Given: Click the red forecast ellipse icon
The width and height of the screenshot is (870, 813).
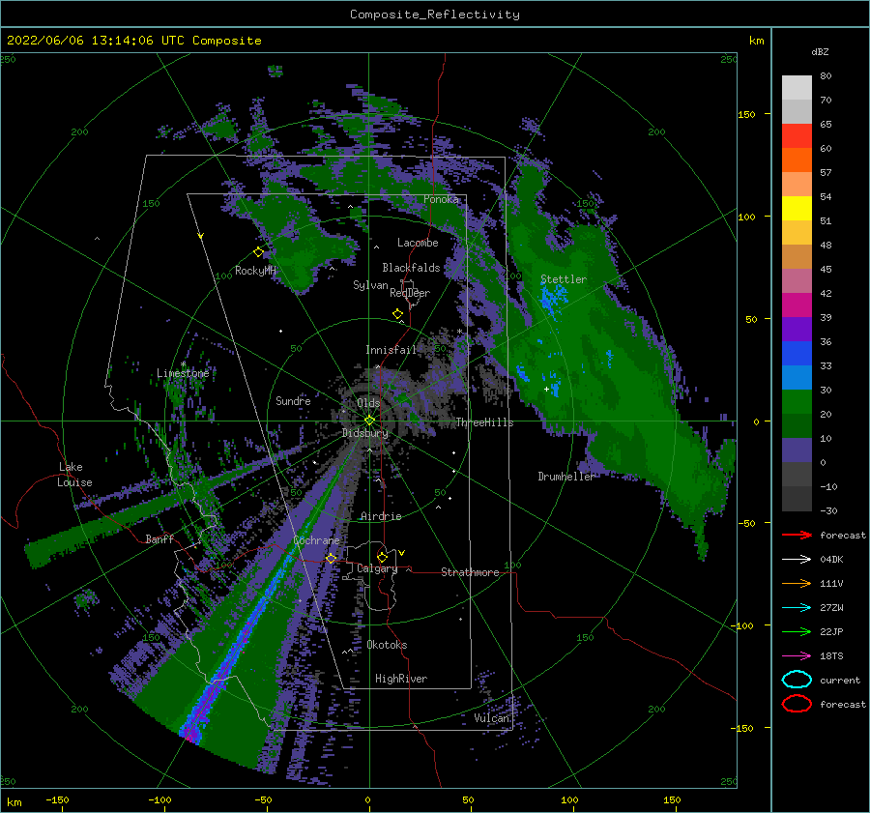Looking at the screenshot, I should pos(797,704).
